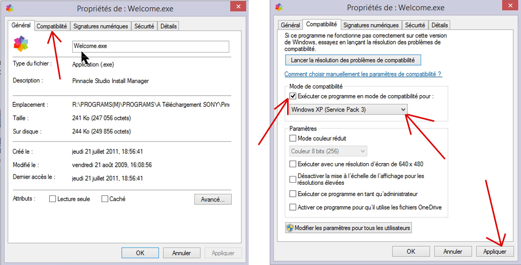
Task: Click Modifier les paramètres pour tous les utilisateurs
Action: click(349, 228)
